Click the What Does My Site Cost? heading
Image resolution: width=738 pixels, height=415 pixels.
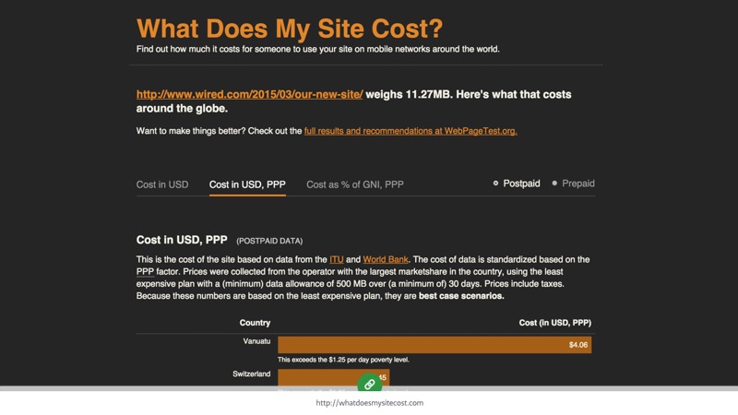[290, 27]
